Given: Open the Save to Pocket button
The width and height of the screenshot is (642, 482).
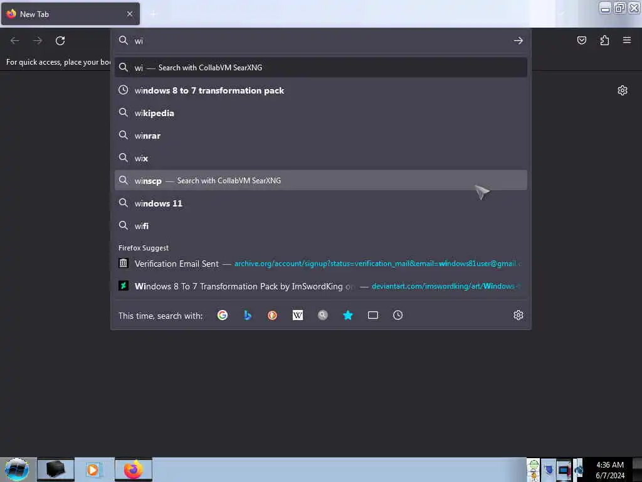Looking at the screenshot, I should pyautogui.click(x=581, y=40).
